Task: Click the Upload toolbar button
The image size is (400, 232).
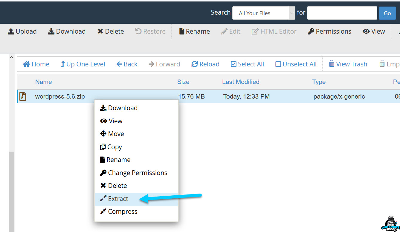Action: (22, 31)
